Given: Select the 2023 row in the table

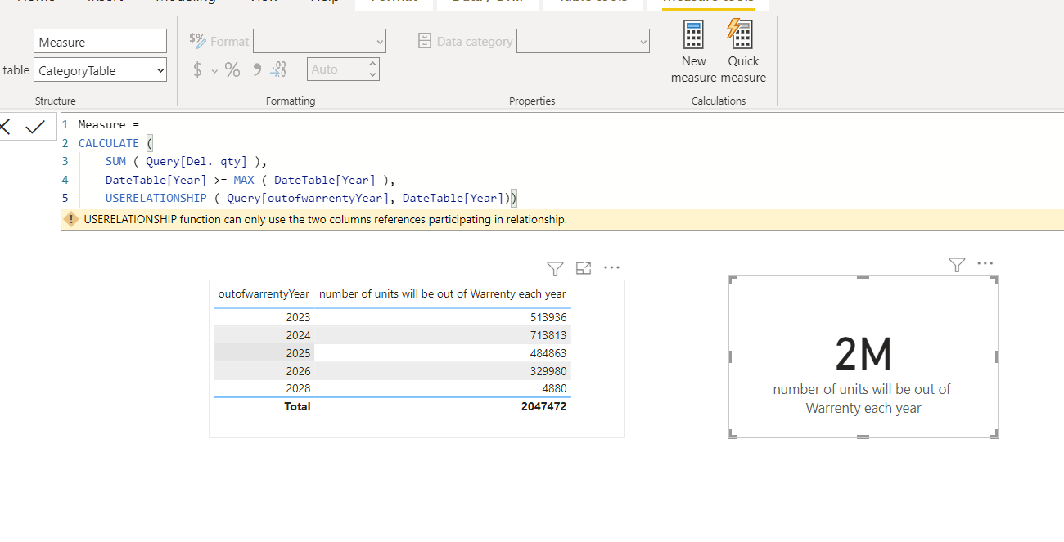Looking at the screenshot, I should click(x=392, y=317).
